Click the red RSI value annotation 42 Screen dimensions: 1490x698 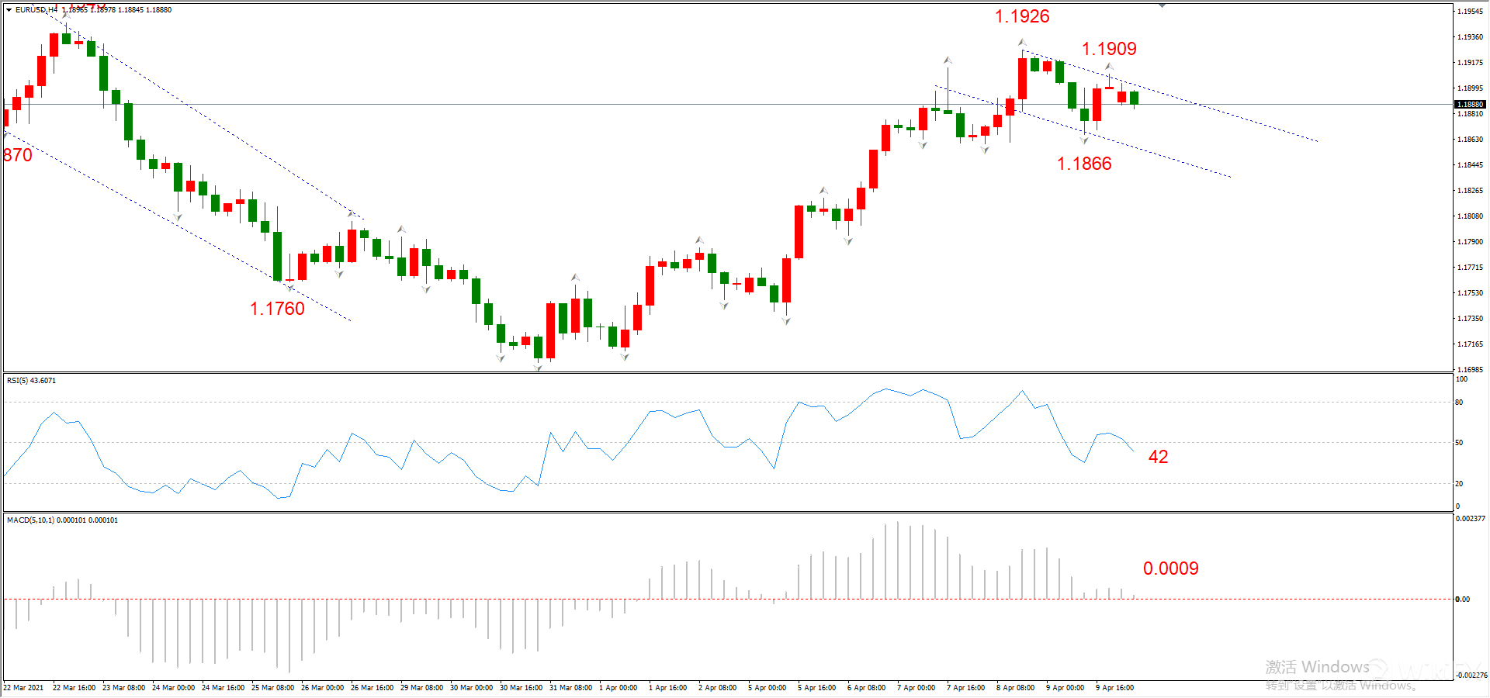1158,457
